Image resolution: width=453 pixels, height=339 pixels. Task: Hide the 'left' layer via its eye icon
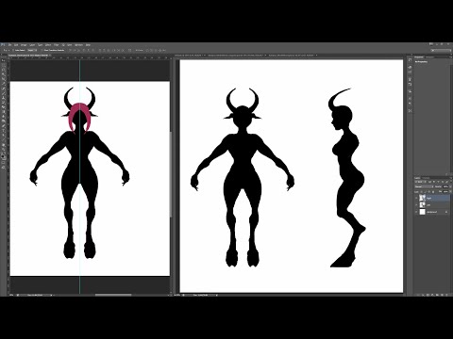coord(416,205)
